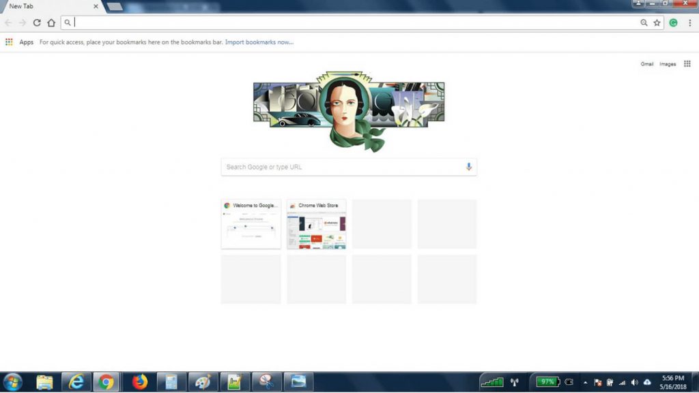Launch Internet Explorer from taskbar
Viewport: 699px width, 393px height.
[76, 382]
